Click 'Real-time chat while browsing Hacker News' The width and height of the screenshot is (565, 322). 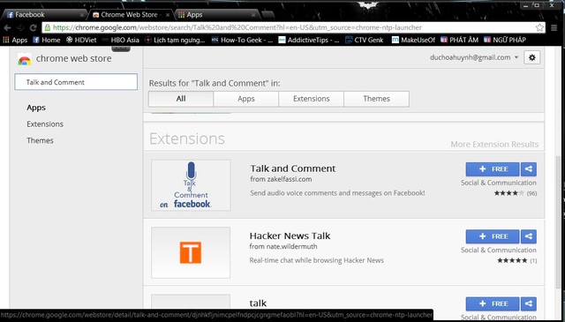[x=316, y=260]
